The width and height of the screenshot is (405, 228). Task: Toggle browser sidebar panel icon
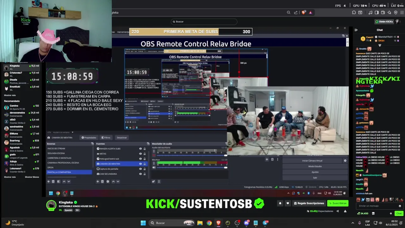[377, 13]
